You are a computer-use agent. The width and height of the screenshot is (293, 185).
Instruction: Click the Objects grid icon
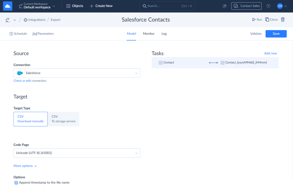point(68,6)
